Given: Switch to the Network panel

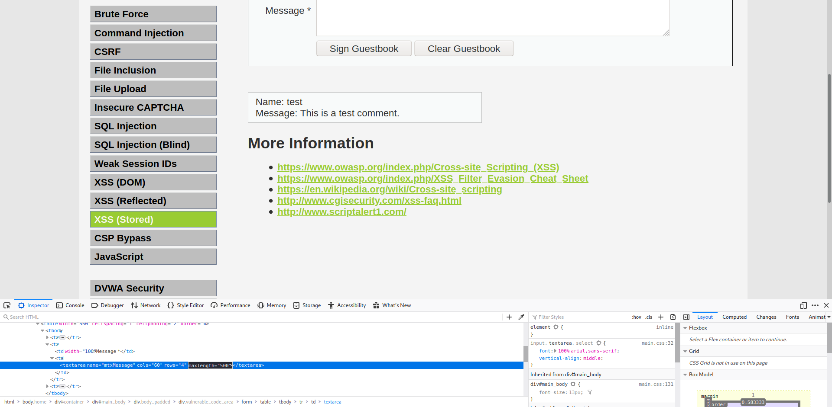Looking at the screenshot, I should [146, 305].
